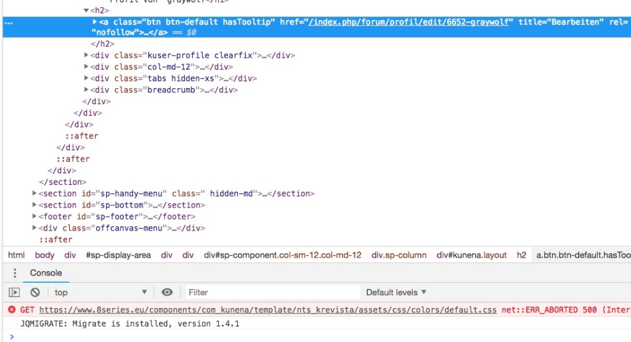
Task: Open the Default levels dropdown
Action: click(396, 292)
